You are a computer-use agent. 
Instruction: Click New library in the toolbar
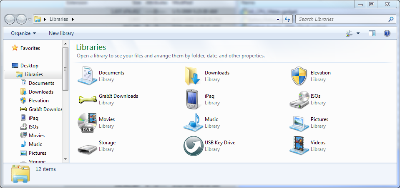tap(61, 33)
